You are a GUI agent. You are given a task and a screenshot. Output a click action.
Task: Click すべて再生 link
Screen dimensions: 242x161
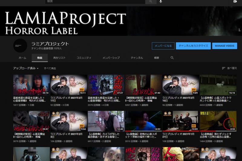click(x=50, y=68)
